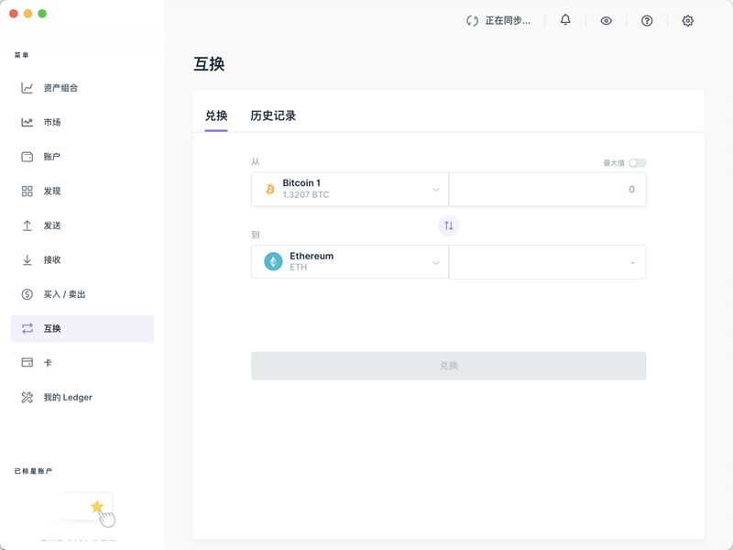
Task: Switch to the 历史记录 tab
Action: click(x=273, y=115)
